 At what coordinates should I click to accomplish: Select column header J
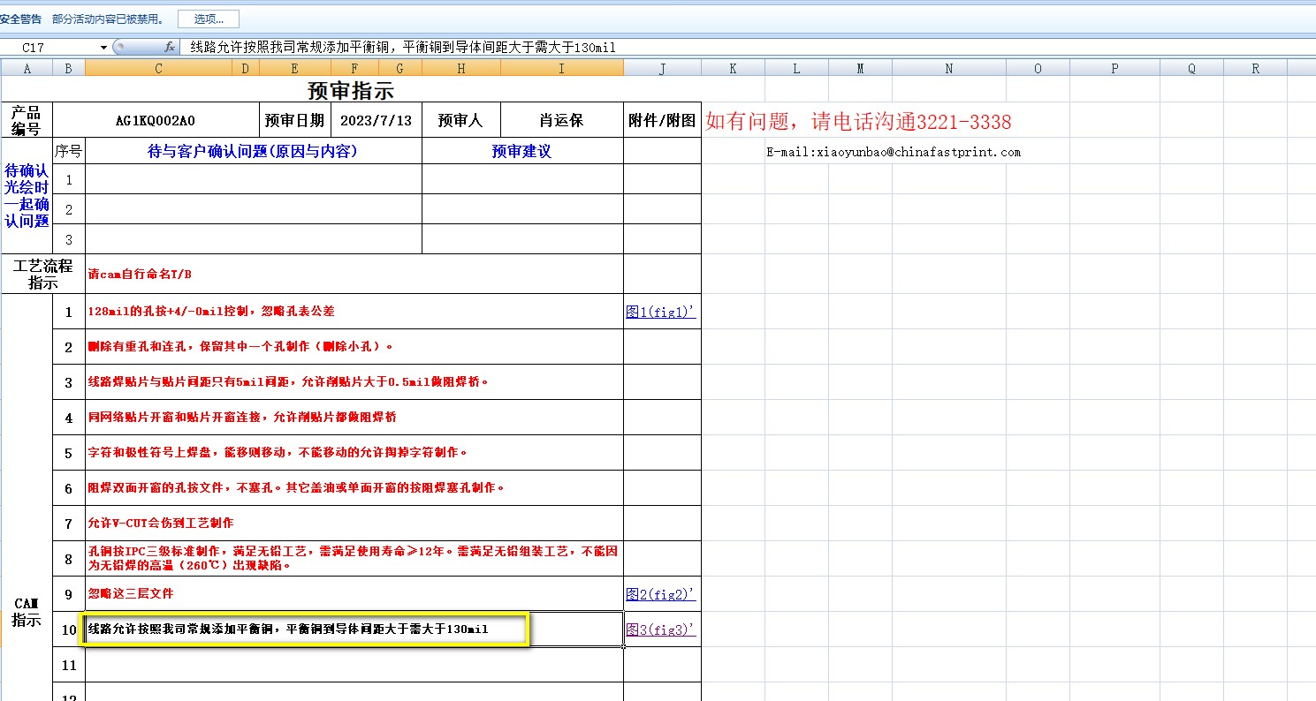(x=662, y=68)
